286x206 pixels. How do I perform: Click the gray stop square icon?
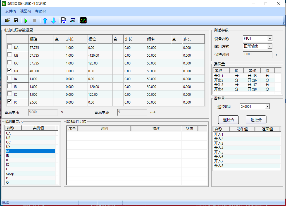click(35, 20)
